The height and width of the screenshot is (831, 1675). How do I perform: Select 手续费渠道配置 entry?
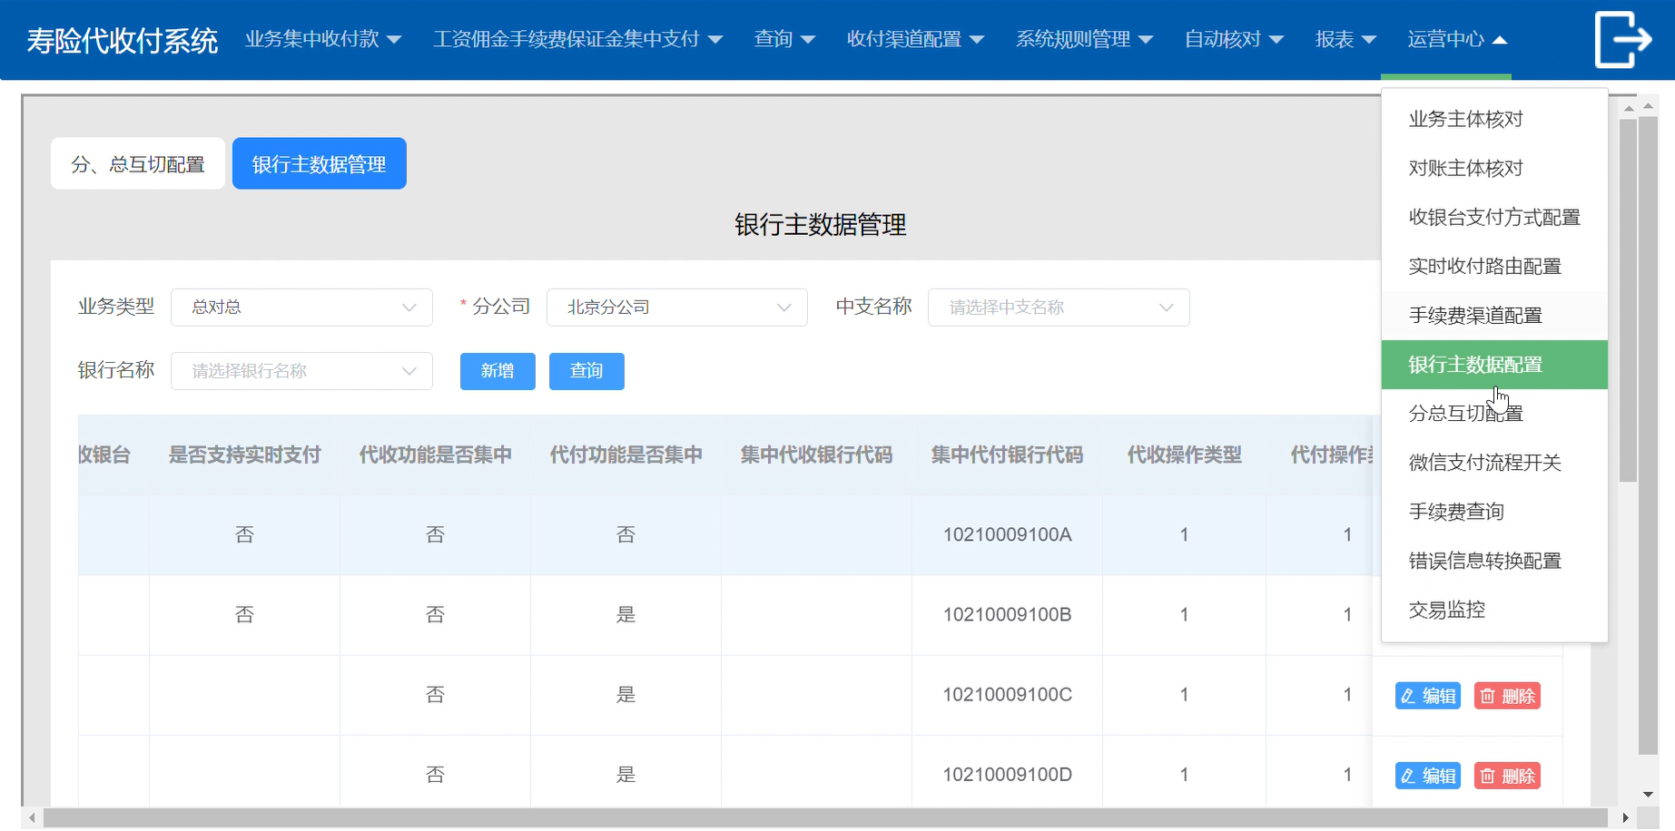tap(1494, 315)
